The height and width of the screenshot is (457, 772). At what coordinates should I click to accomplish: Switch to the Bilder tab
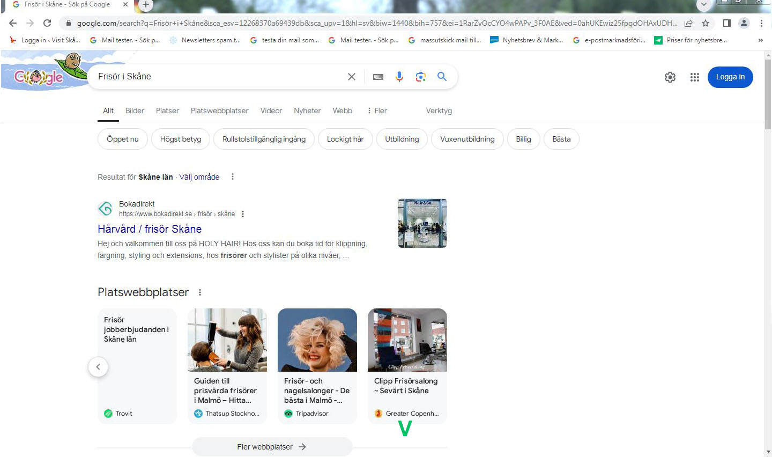[135, 110]
